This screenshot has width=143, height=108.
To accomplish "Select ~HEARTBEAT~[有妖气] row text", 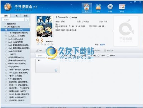I will [x=17, y=64].
